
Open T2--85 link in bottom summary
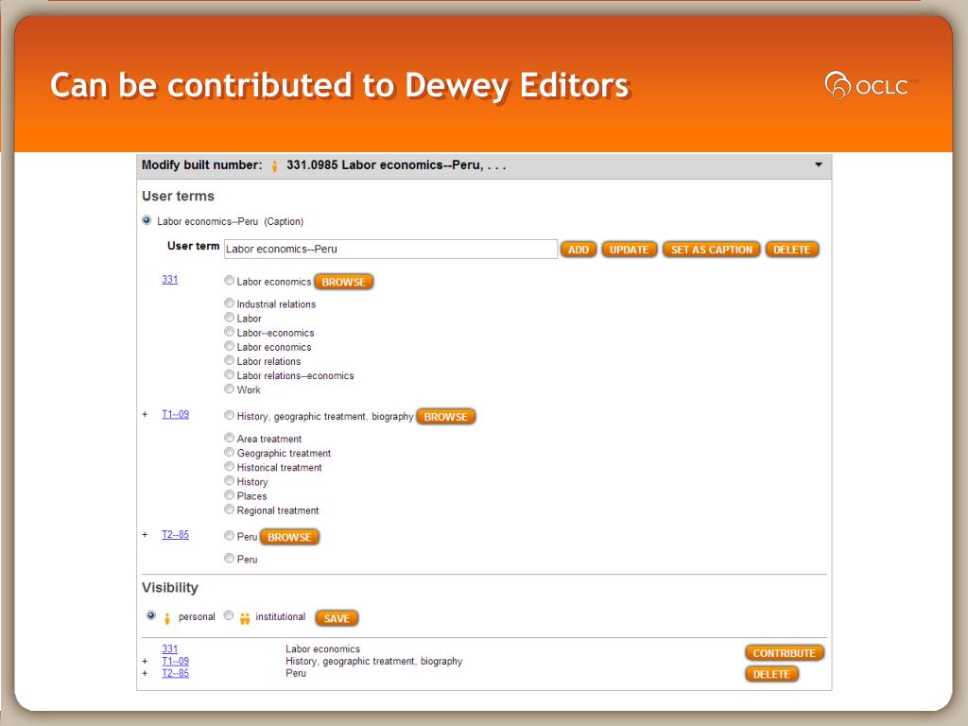pos(175,673)
